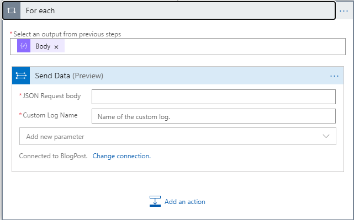
Task: Click the purple Body expression icon
Action: point(24,46)
